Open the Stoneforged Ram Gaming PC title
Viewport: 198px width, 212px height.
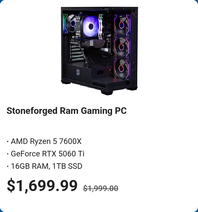point(67,111)
